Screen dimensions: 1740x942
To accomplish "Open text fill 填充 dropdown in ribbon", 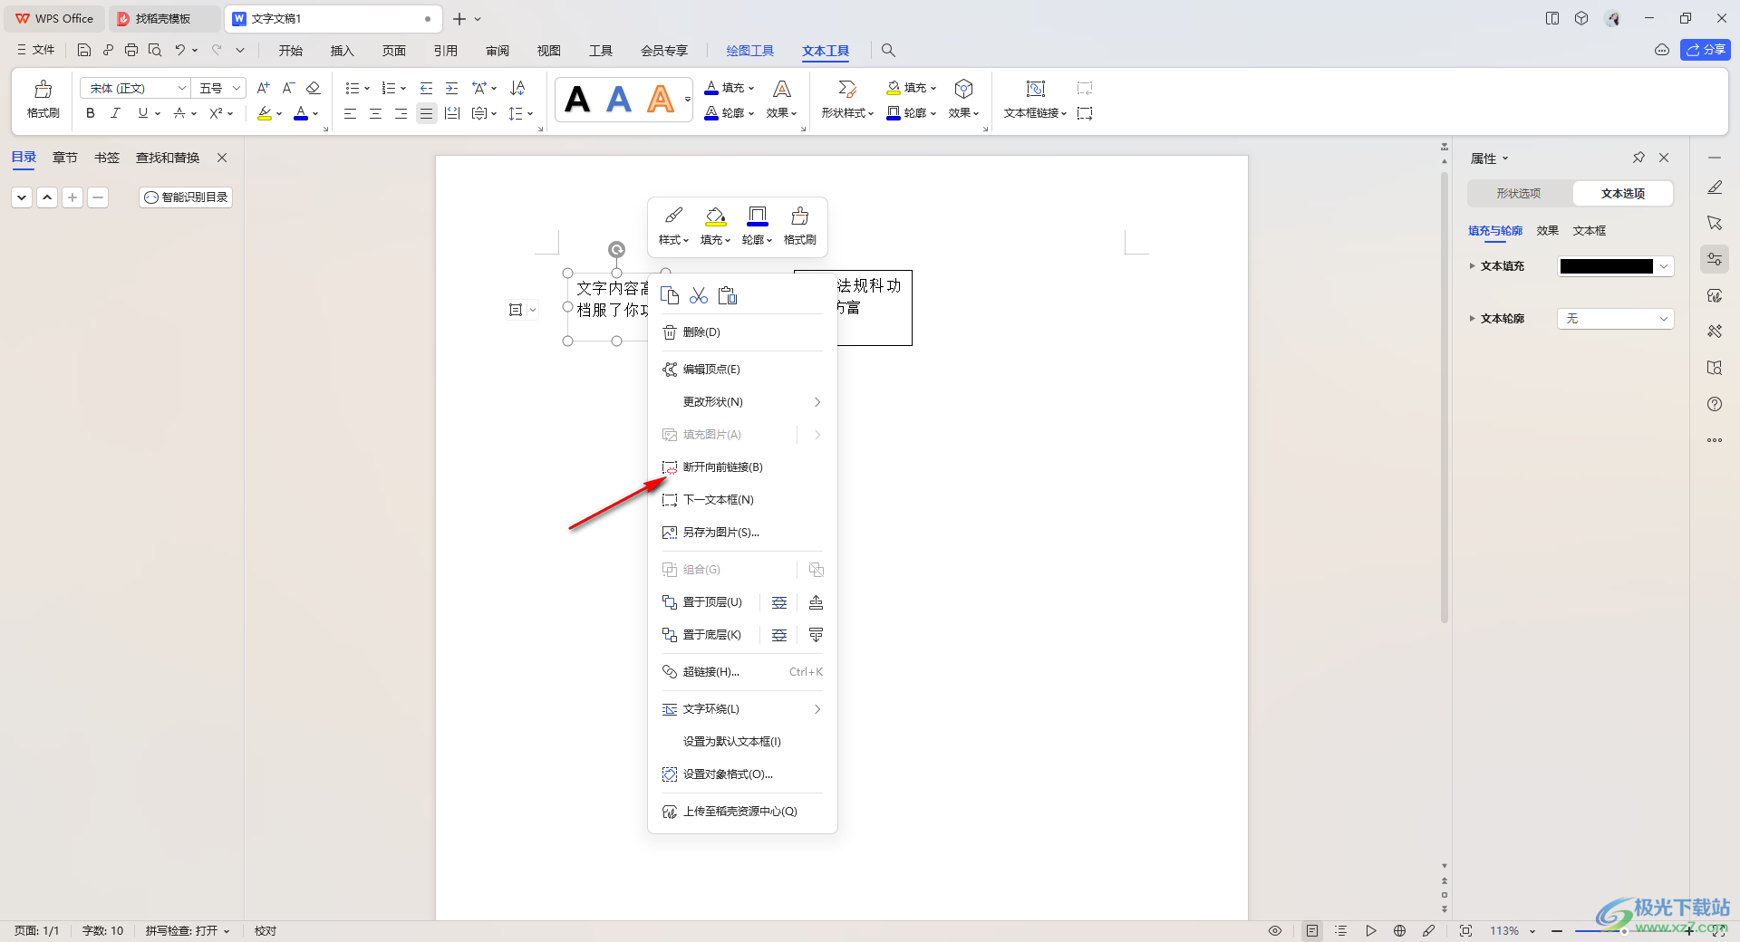I will coord(730,88).
